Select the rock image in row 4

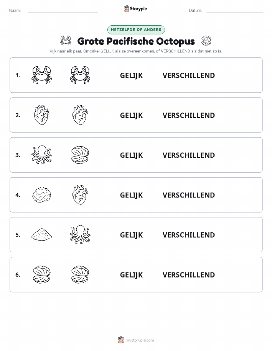click(x=42, y=195)
